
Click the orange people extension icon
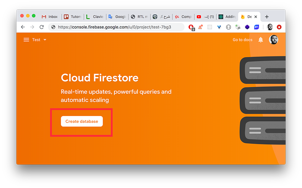[200, 27]
